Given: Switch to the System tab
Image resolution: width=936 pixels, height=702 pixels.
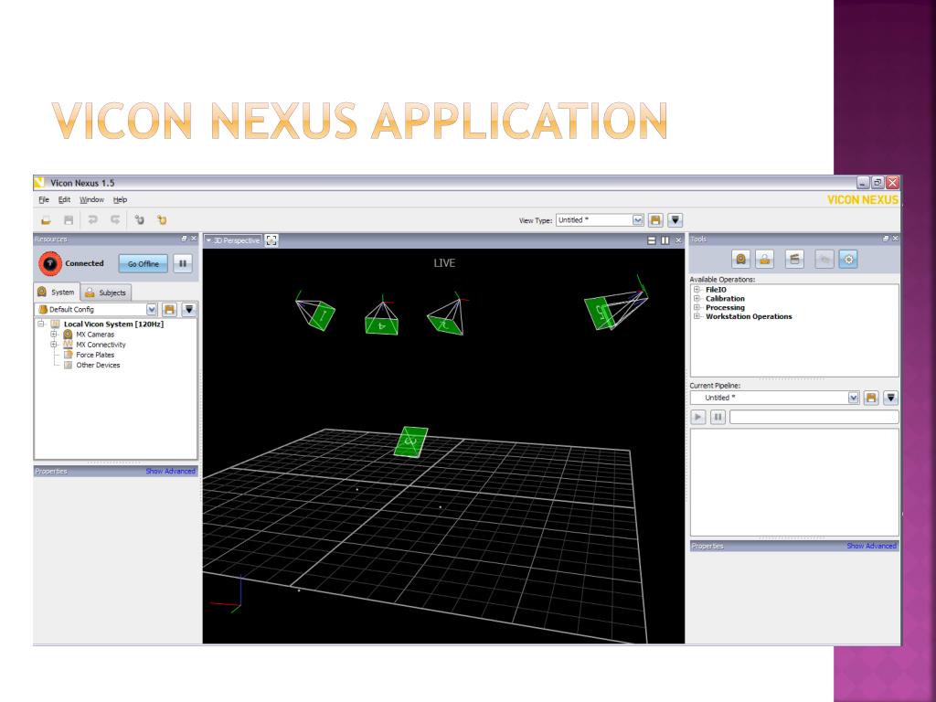Looking at the screenshot, I should (x=57, y=292).
